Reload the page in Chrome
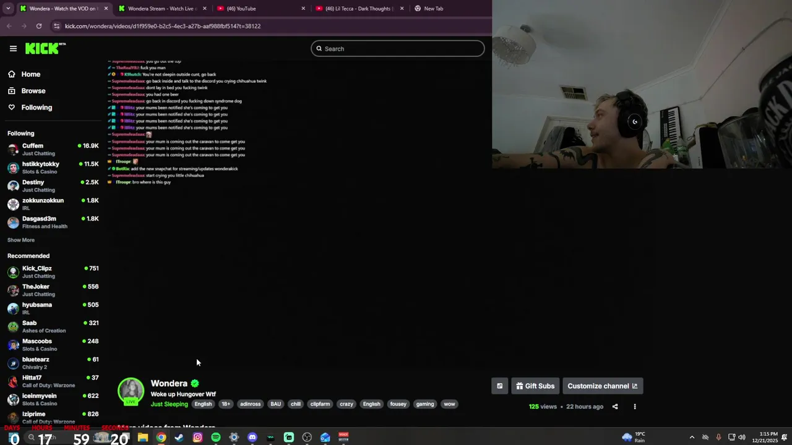 pos(39,26)
